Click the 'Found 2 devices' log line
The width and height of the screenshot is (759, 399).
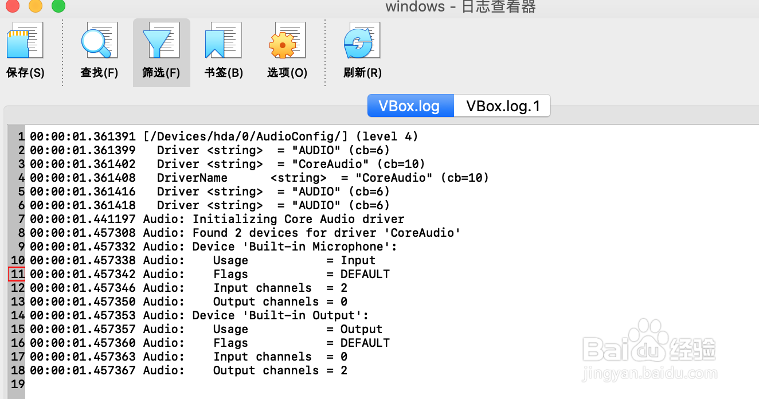(245, 233)
